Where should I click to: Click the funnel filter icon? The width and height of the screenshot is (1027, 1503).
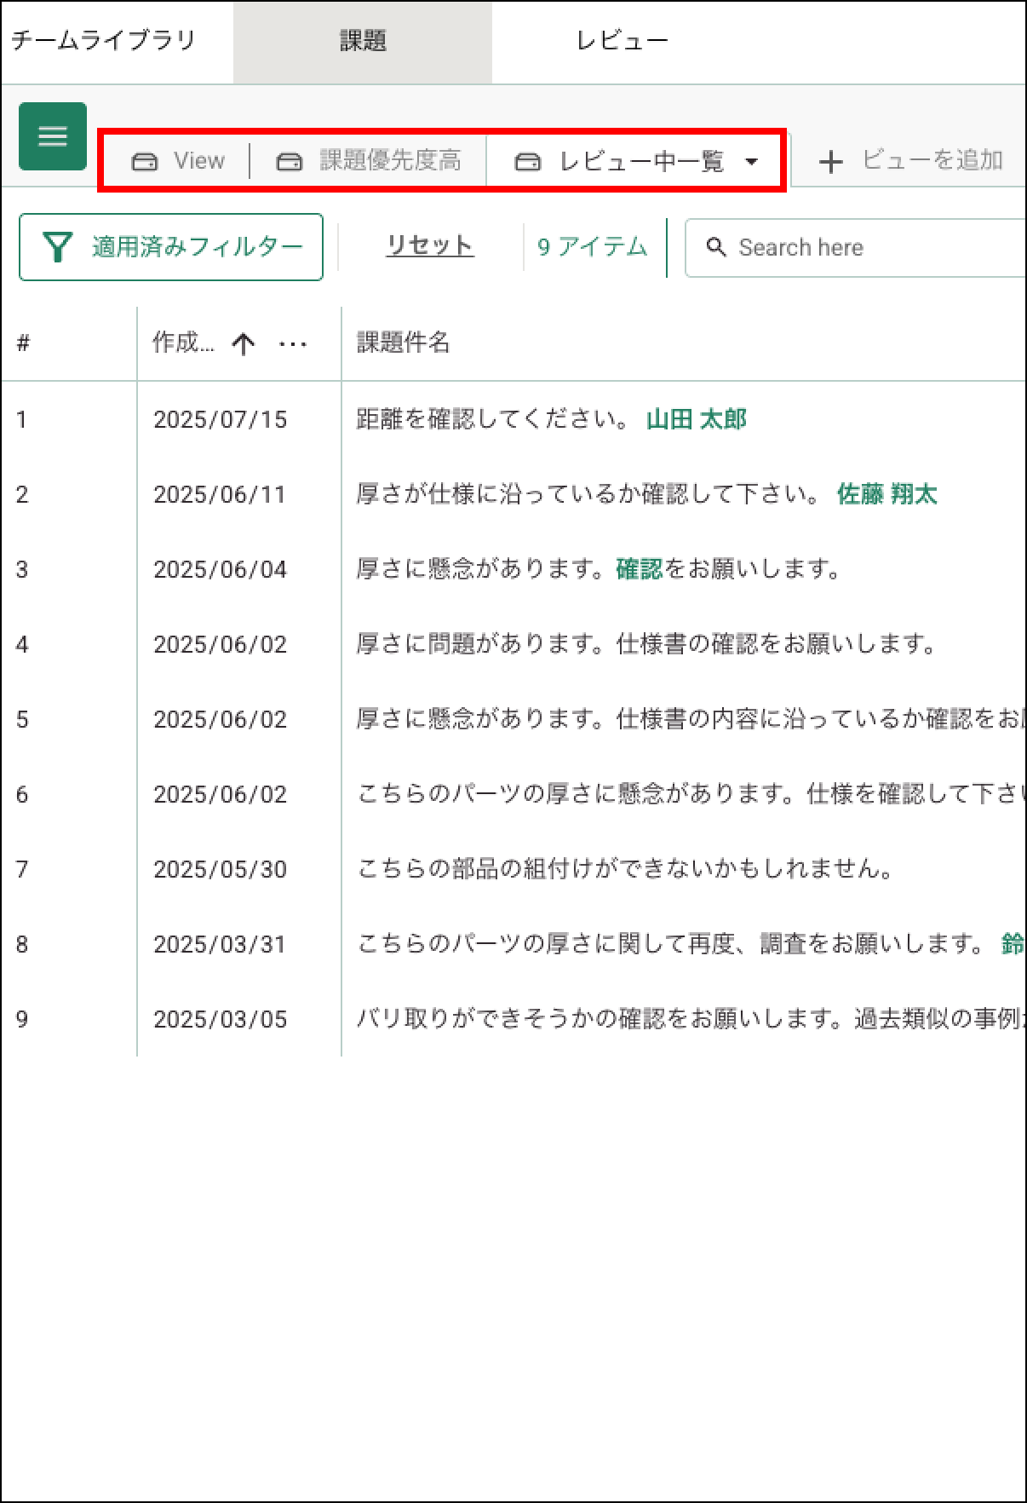click(x=57, y=247)
